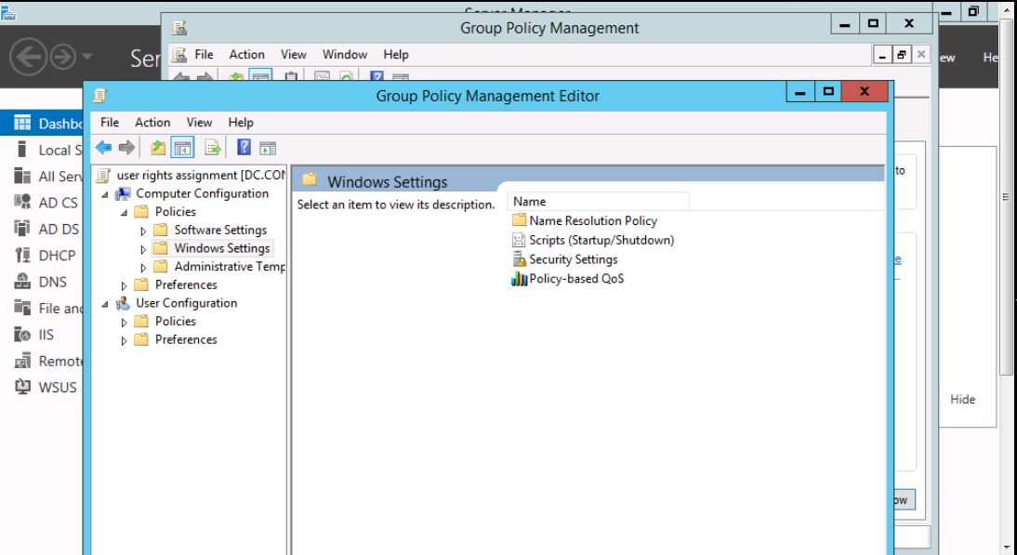Select Windows Settings in the tree
This screenshot has height=555, width=1017.
coord(221,248)
